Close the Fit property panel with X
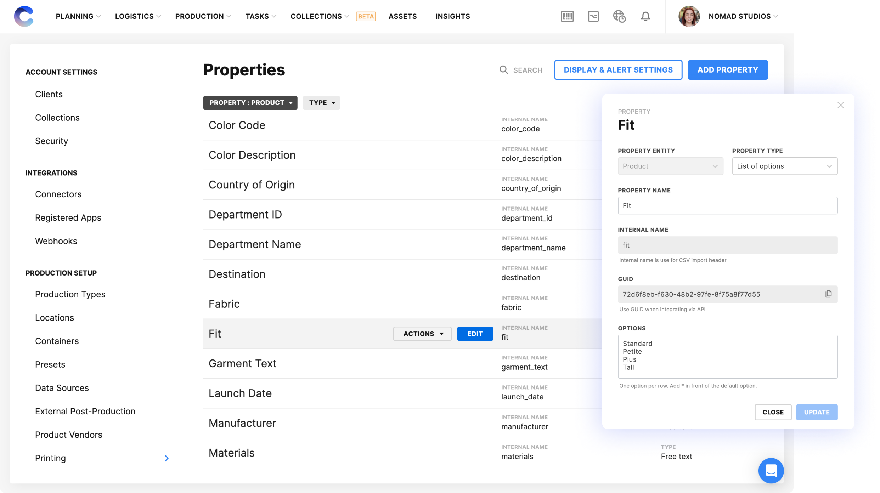Screen dimensions: 880x493 tap(841, 105)
